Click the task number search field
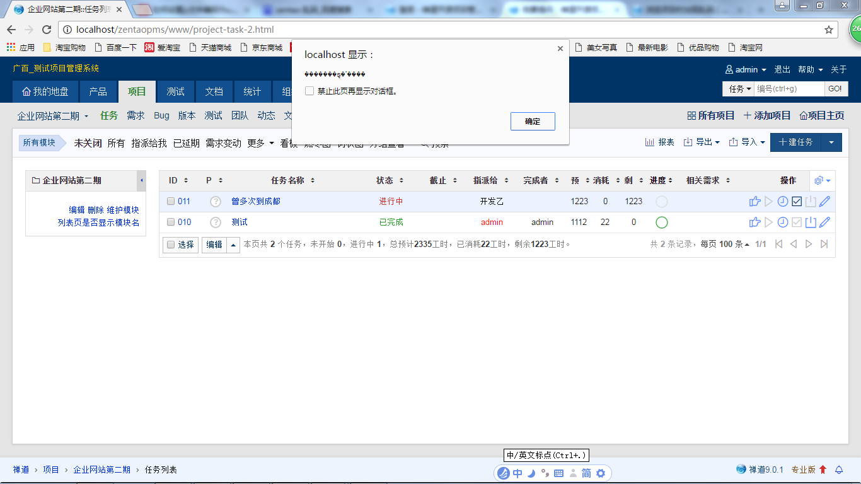Screen dimensions: 861x484 pyautogui.click(x=790, y=89)
